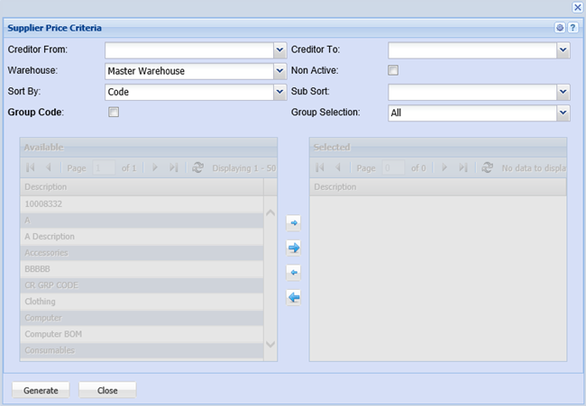Viewport: 586px width, 406px height.
Task: Refresh the Available list
Action: pos(197,167)
